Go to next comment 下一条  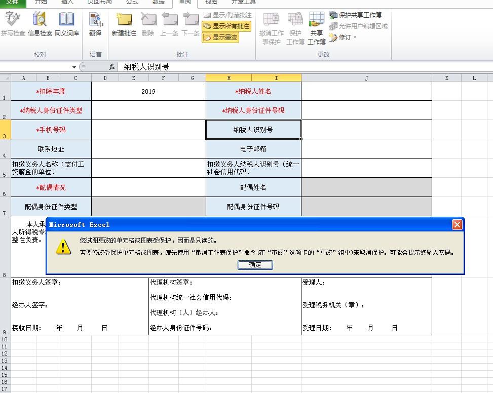pos(191,24)
